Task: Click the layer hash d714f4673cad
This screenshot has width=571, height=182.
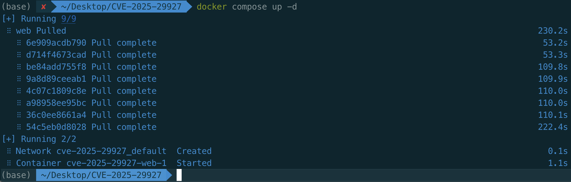Action: (x=56, y=55)
